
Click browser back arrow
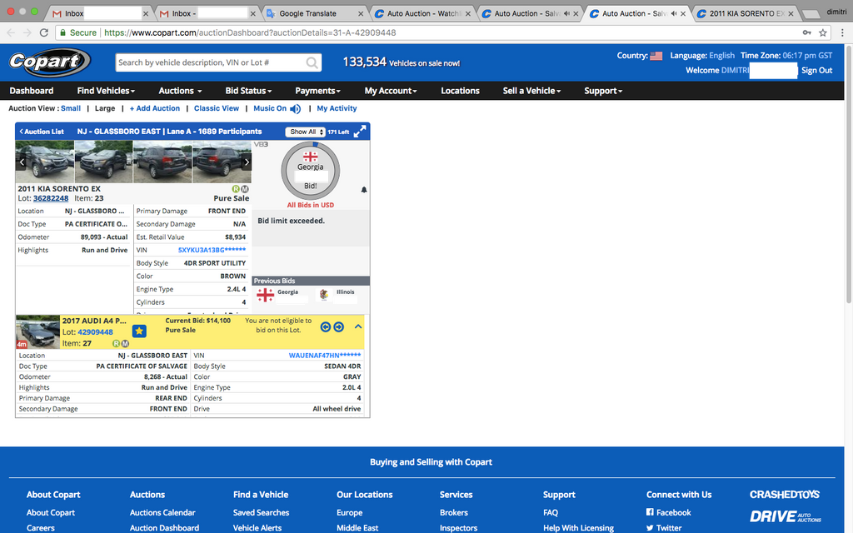point(11,32)
